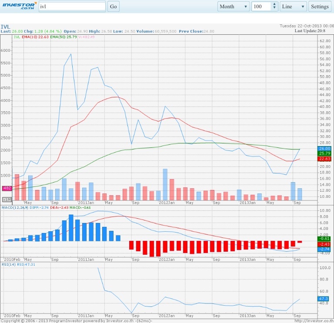Decrease the bar count with the down arrow
This screenshot has height=323, width=334.
274,9
